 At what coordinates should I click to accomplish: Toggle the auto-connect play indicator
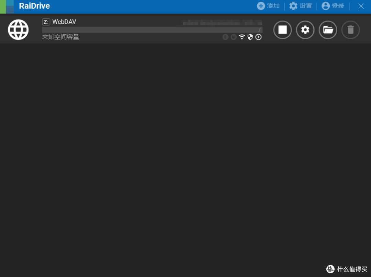point(258,37)
